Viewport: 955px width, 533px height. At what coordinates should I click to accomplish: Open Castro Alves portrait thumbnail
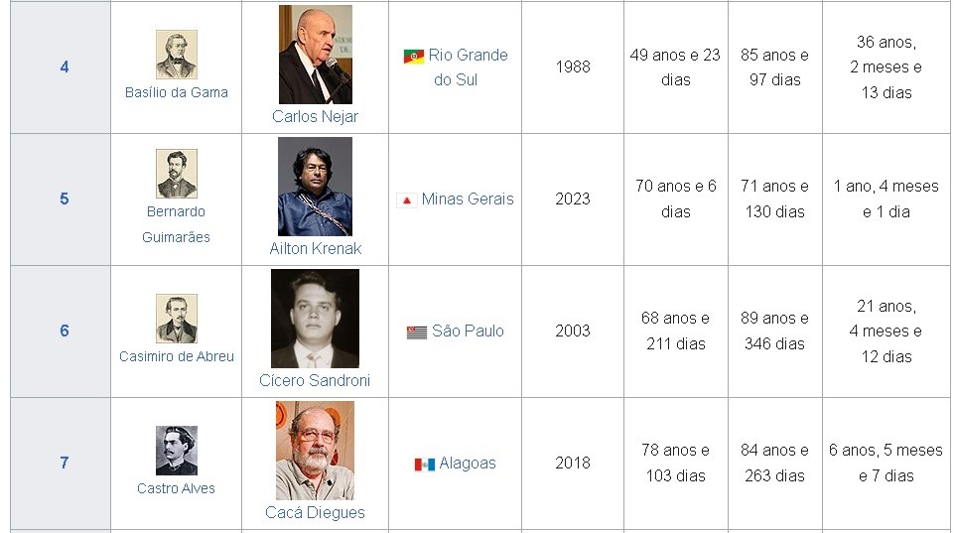(177, 451)
